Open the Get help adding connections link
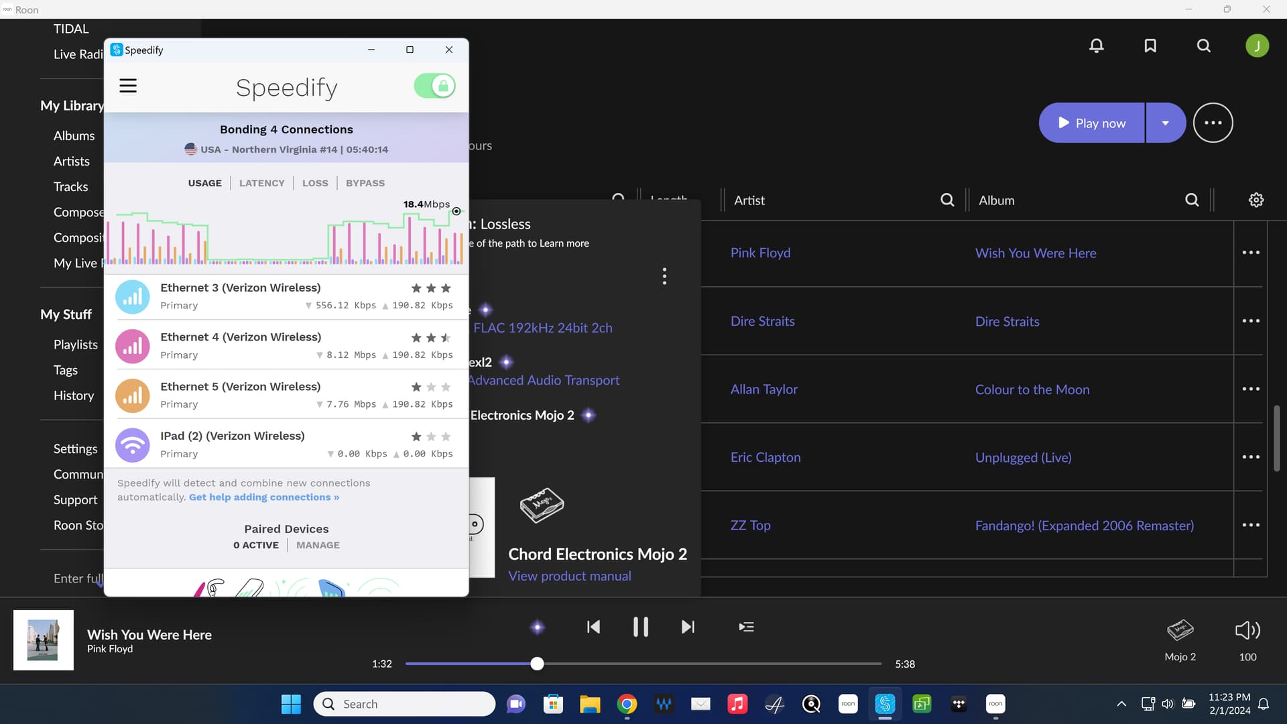 [264, 497]
